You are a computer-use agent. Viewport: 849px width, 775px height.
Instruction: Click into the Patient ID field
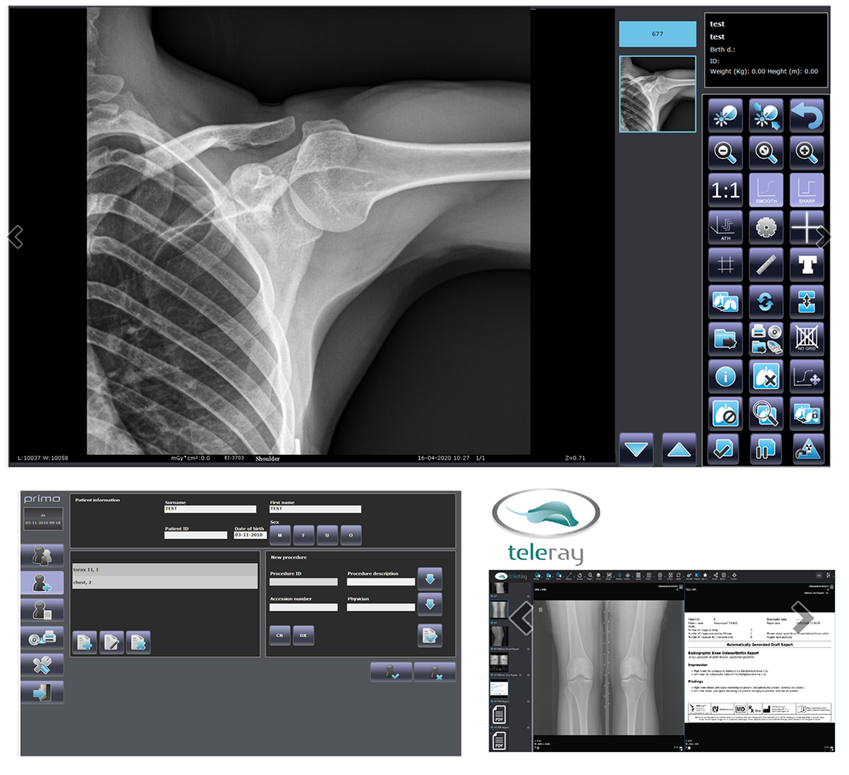194,535
